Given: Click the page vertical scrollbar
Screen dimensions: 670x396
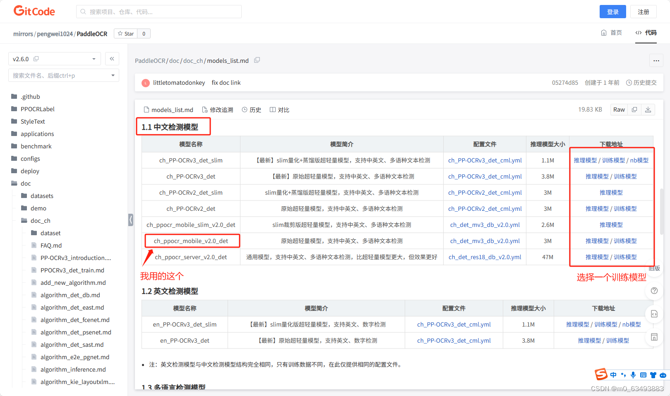Looking at the screenshot, I should point(662,211).
